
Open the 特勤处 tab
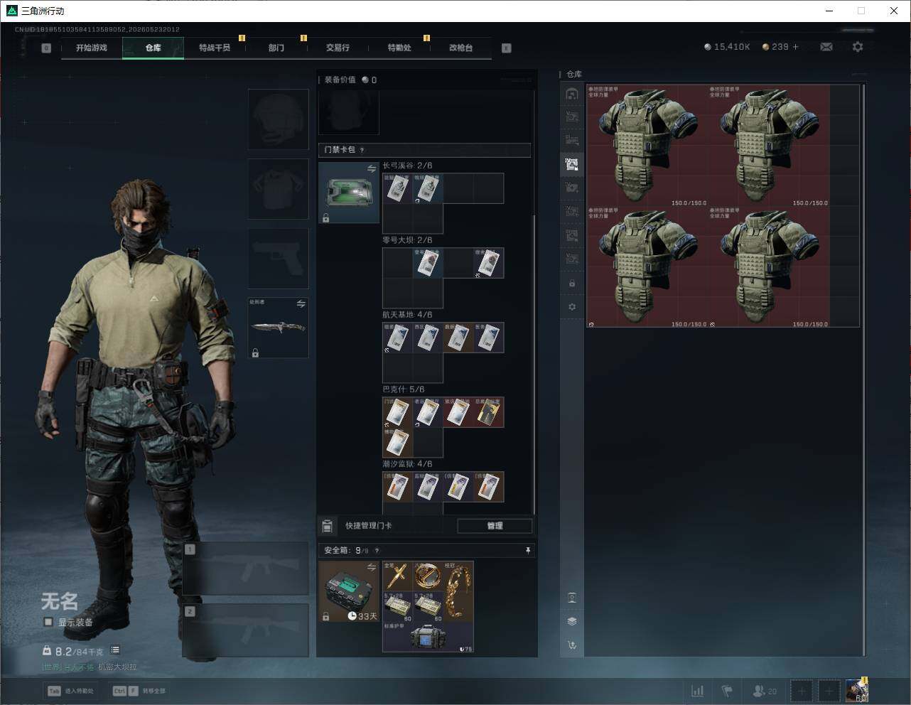tap(399, 48)
